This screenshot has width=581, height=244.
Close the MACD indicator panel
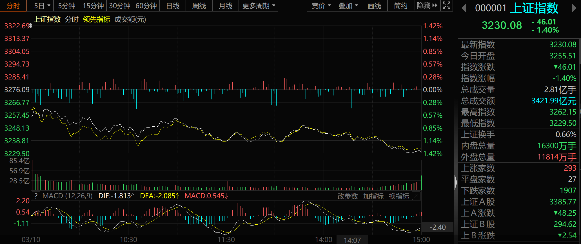(x=417, y=196)
